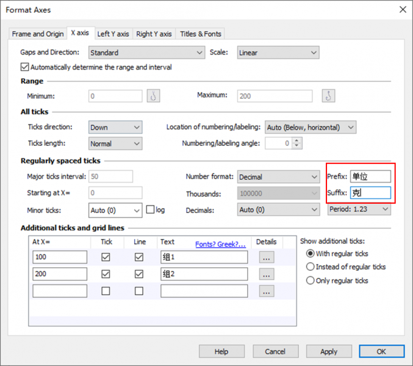Click the Minimum range hook icon button

153,96
